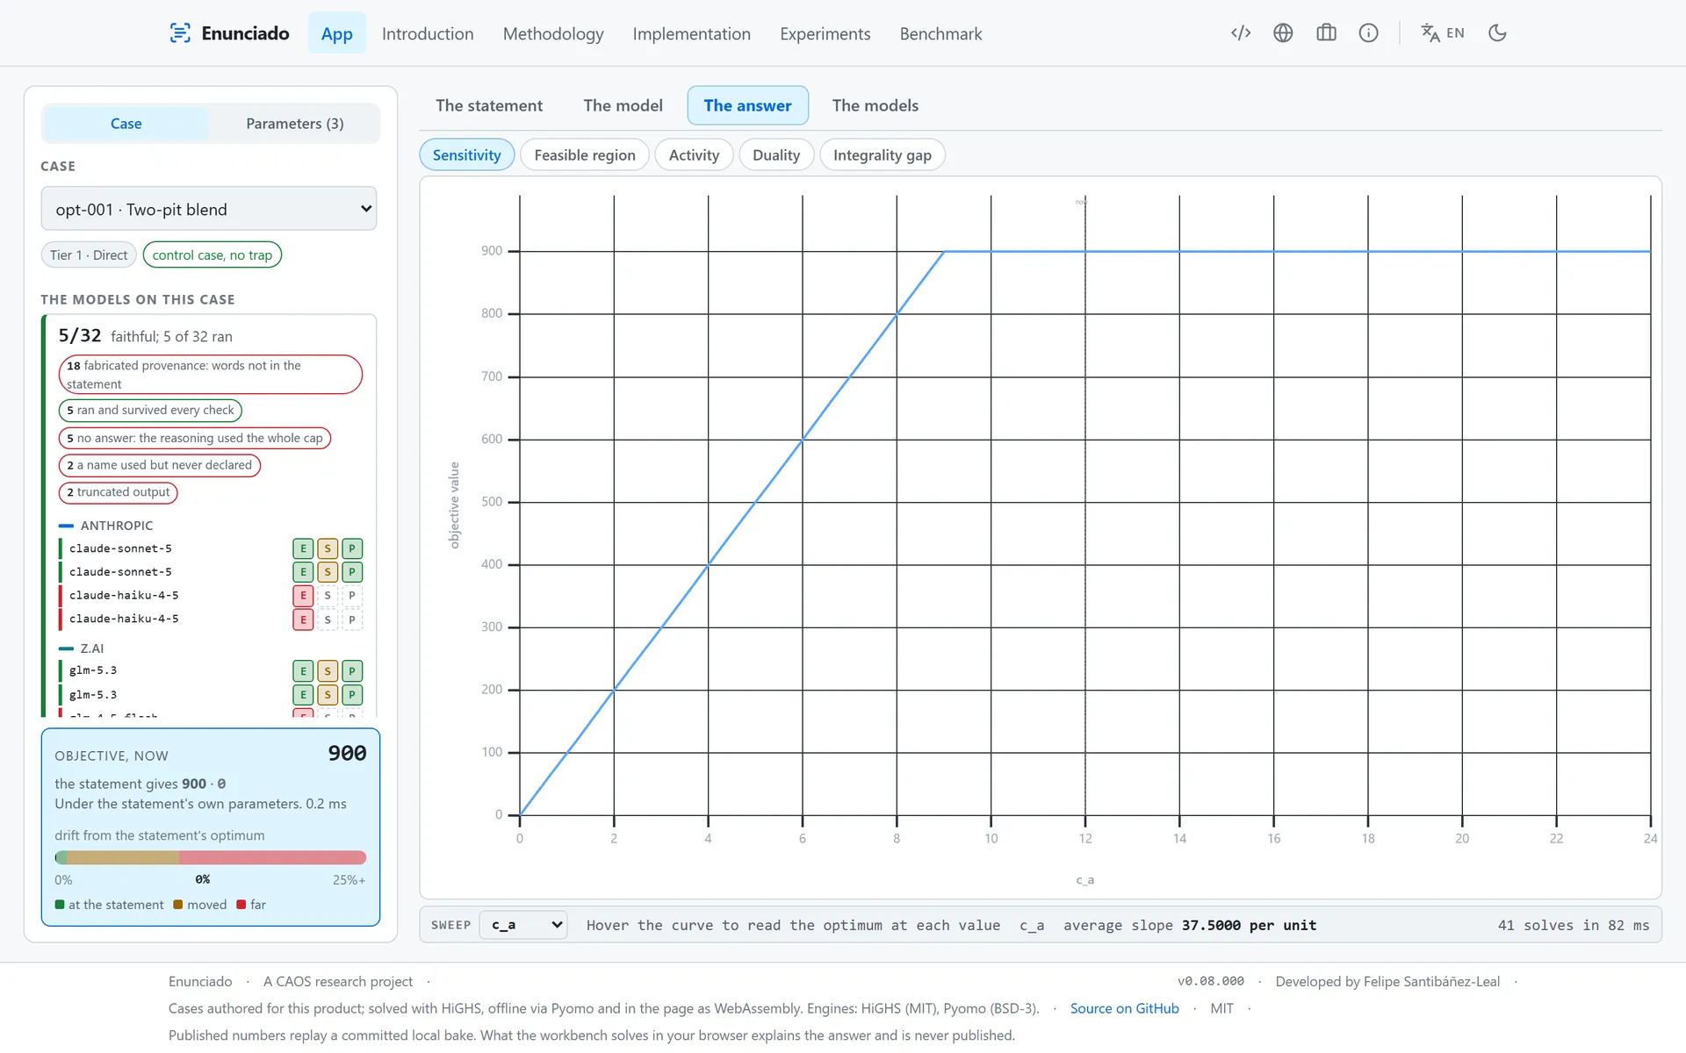The width and height of the screenshot is (1686, 1053).
Task: Select the Duality view pill
Action: (x=776, y=155)
